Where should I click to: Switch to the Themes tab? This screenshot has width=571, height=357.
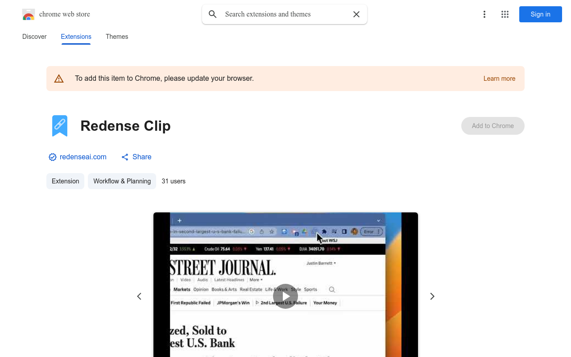pyautogui.click(x=117, y=37)
